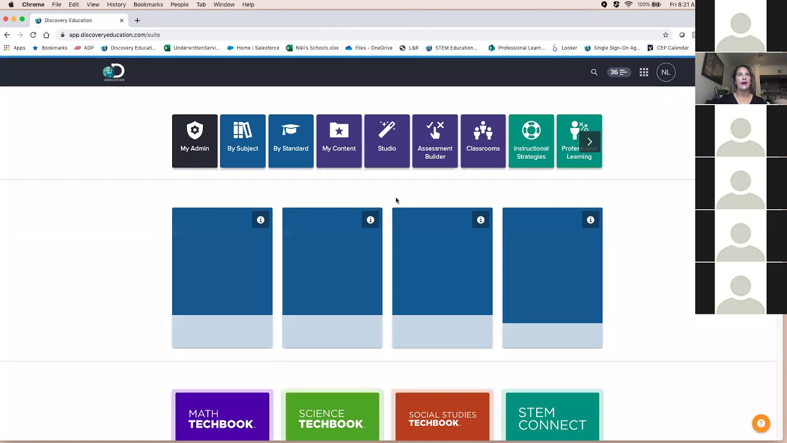The height and width of the screenshot is (443, 787).
Task: Click the round extension icon beside the address bar
Action: pos(682,35)
